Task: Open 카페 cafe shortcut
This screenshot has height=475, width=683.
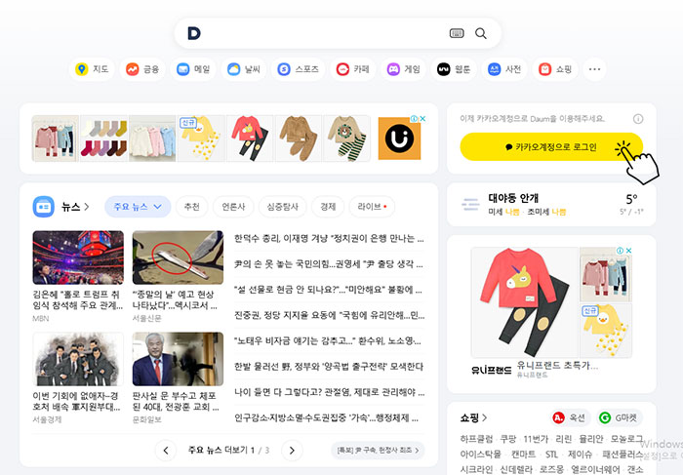Action: pos(353,69)
